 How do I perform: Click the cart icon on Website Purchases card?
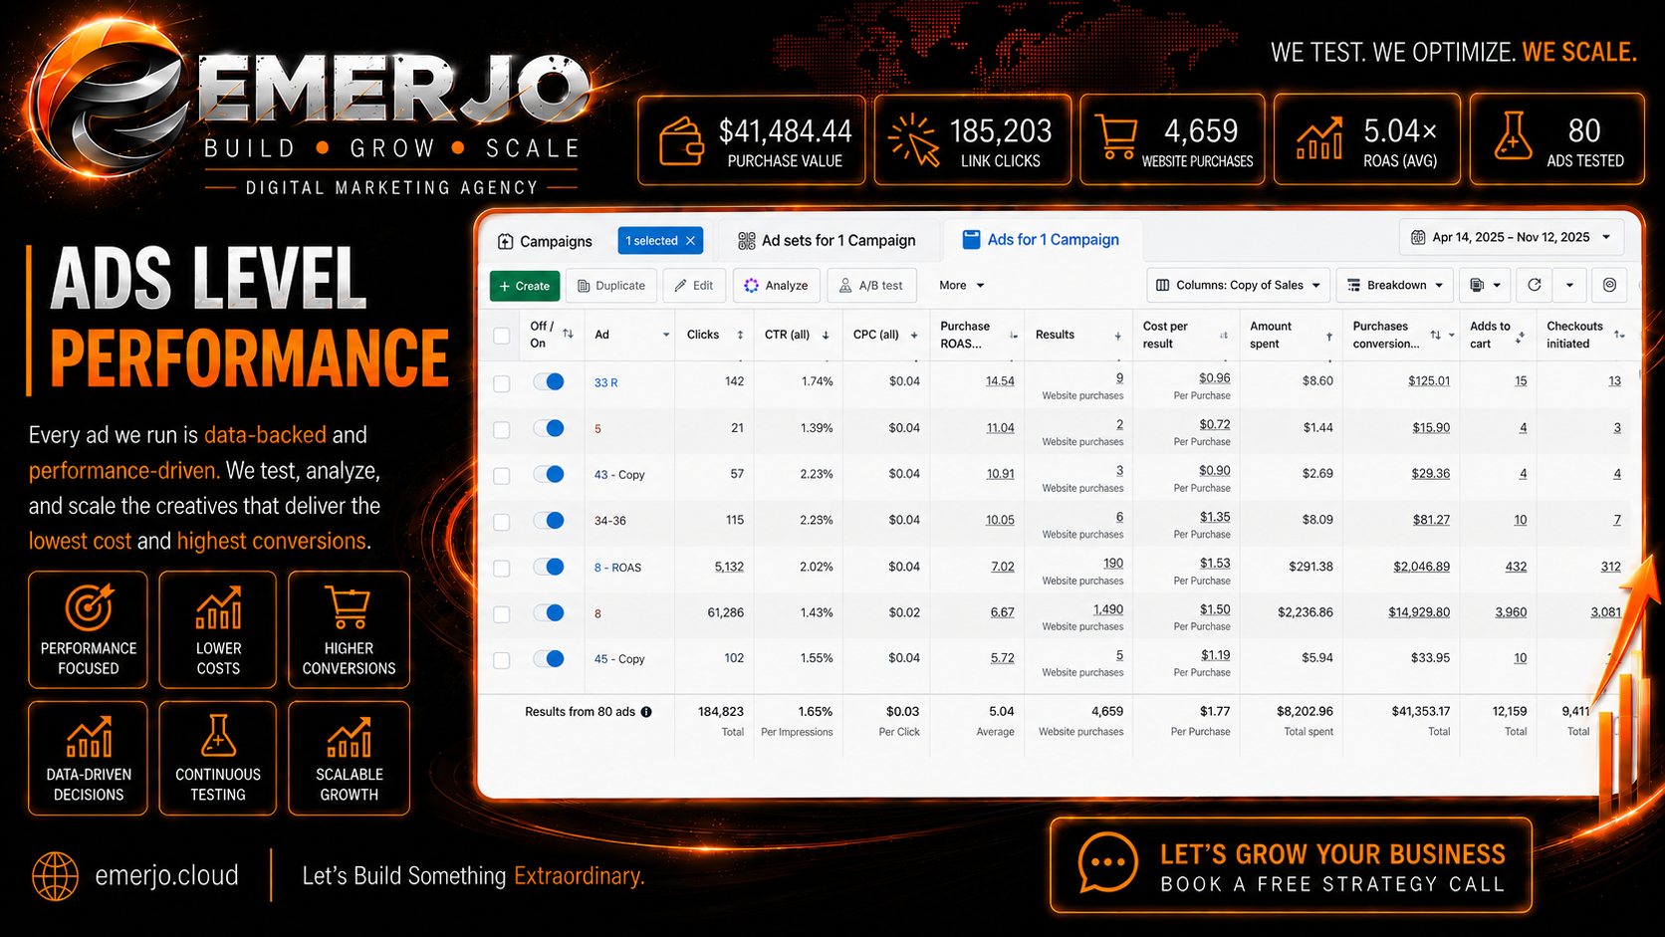pos(1115,137)
